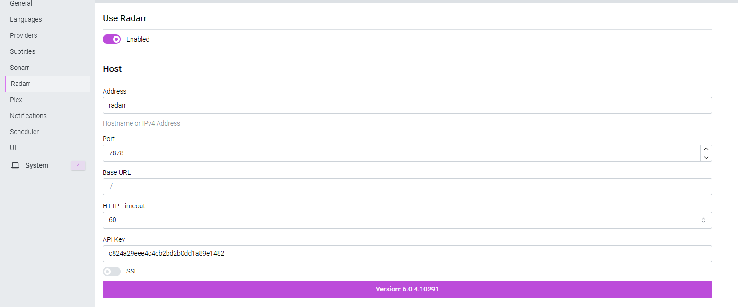Screen dimensions: 738x307
Task: Decrease Port value with down arrow
Action: pyautogui.click(x=706, y=157)
